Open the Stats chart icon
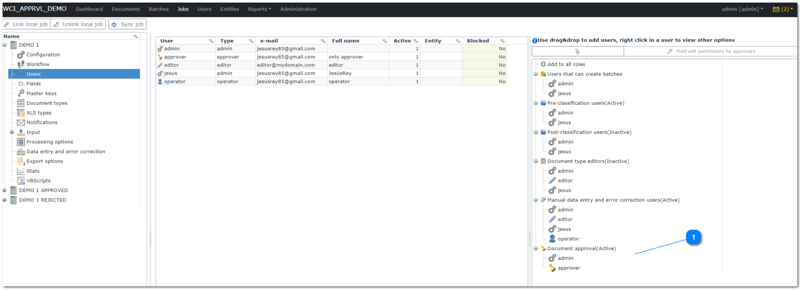This screenshot has height=291, width=802. [21, 171]
